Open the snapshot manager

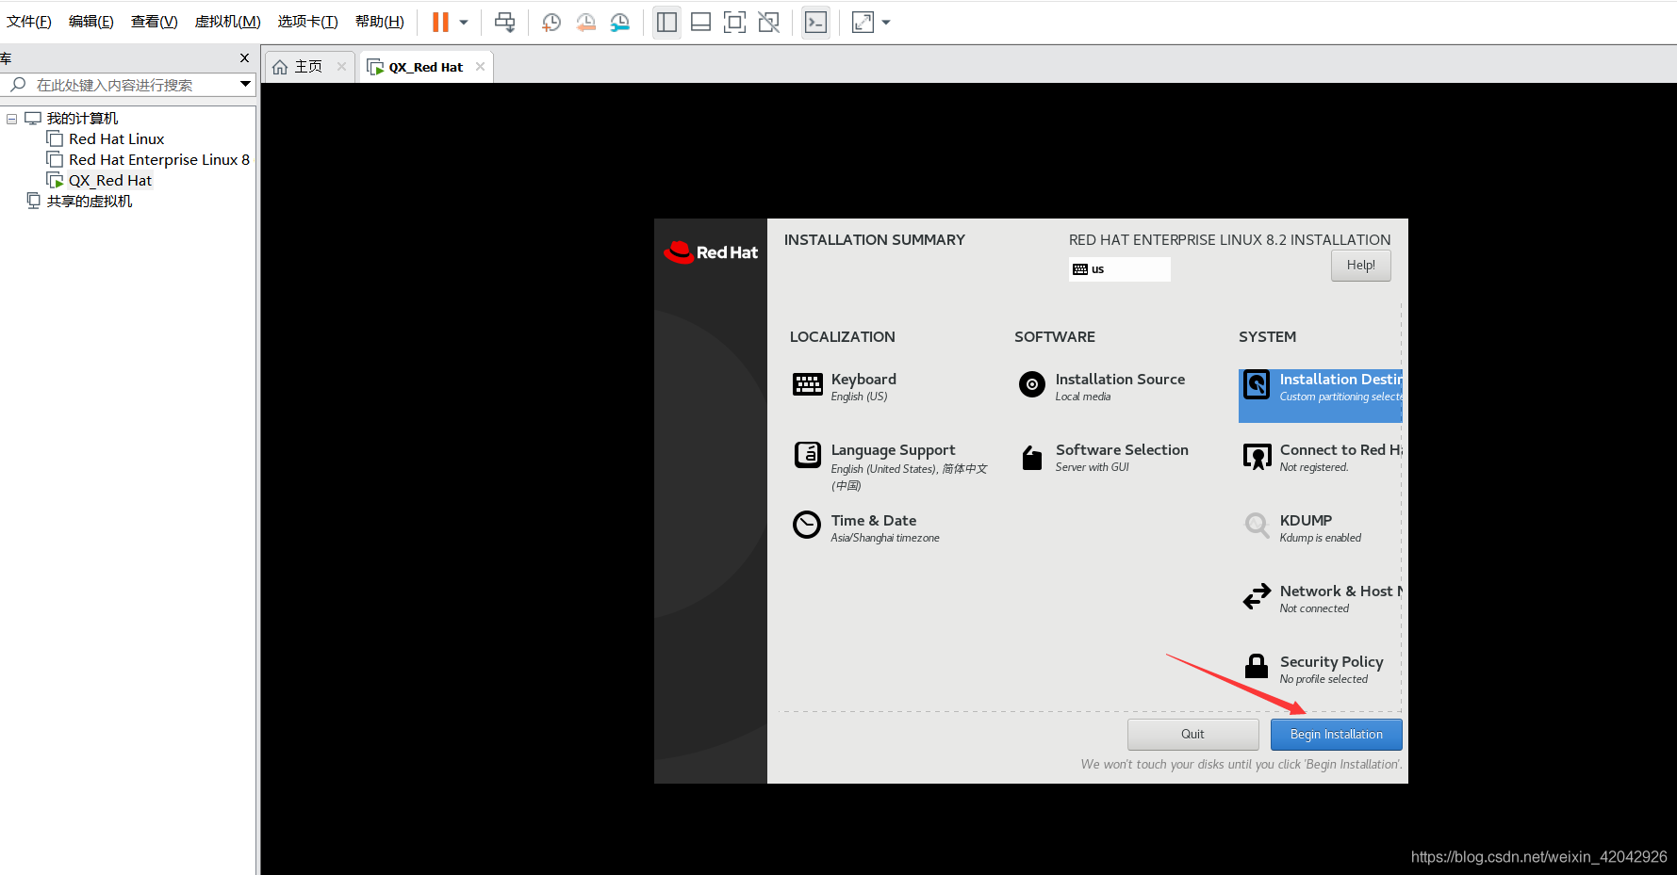pyautogui.click(x=619, y=22)
